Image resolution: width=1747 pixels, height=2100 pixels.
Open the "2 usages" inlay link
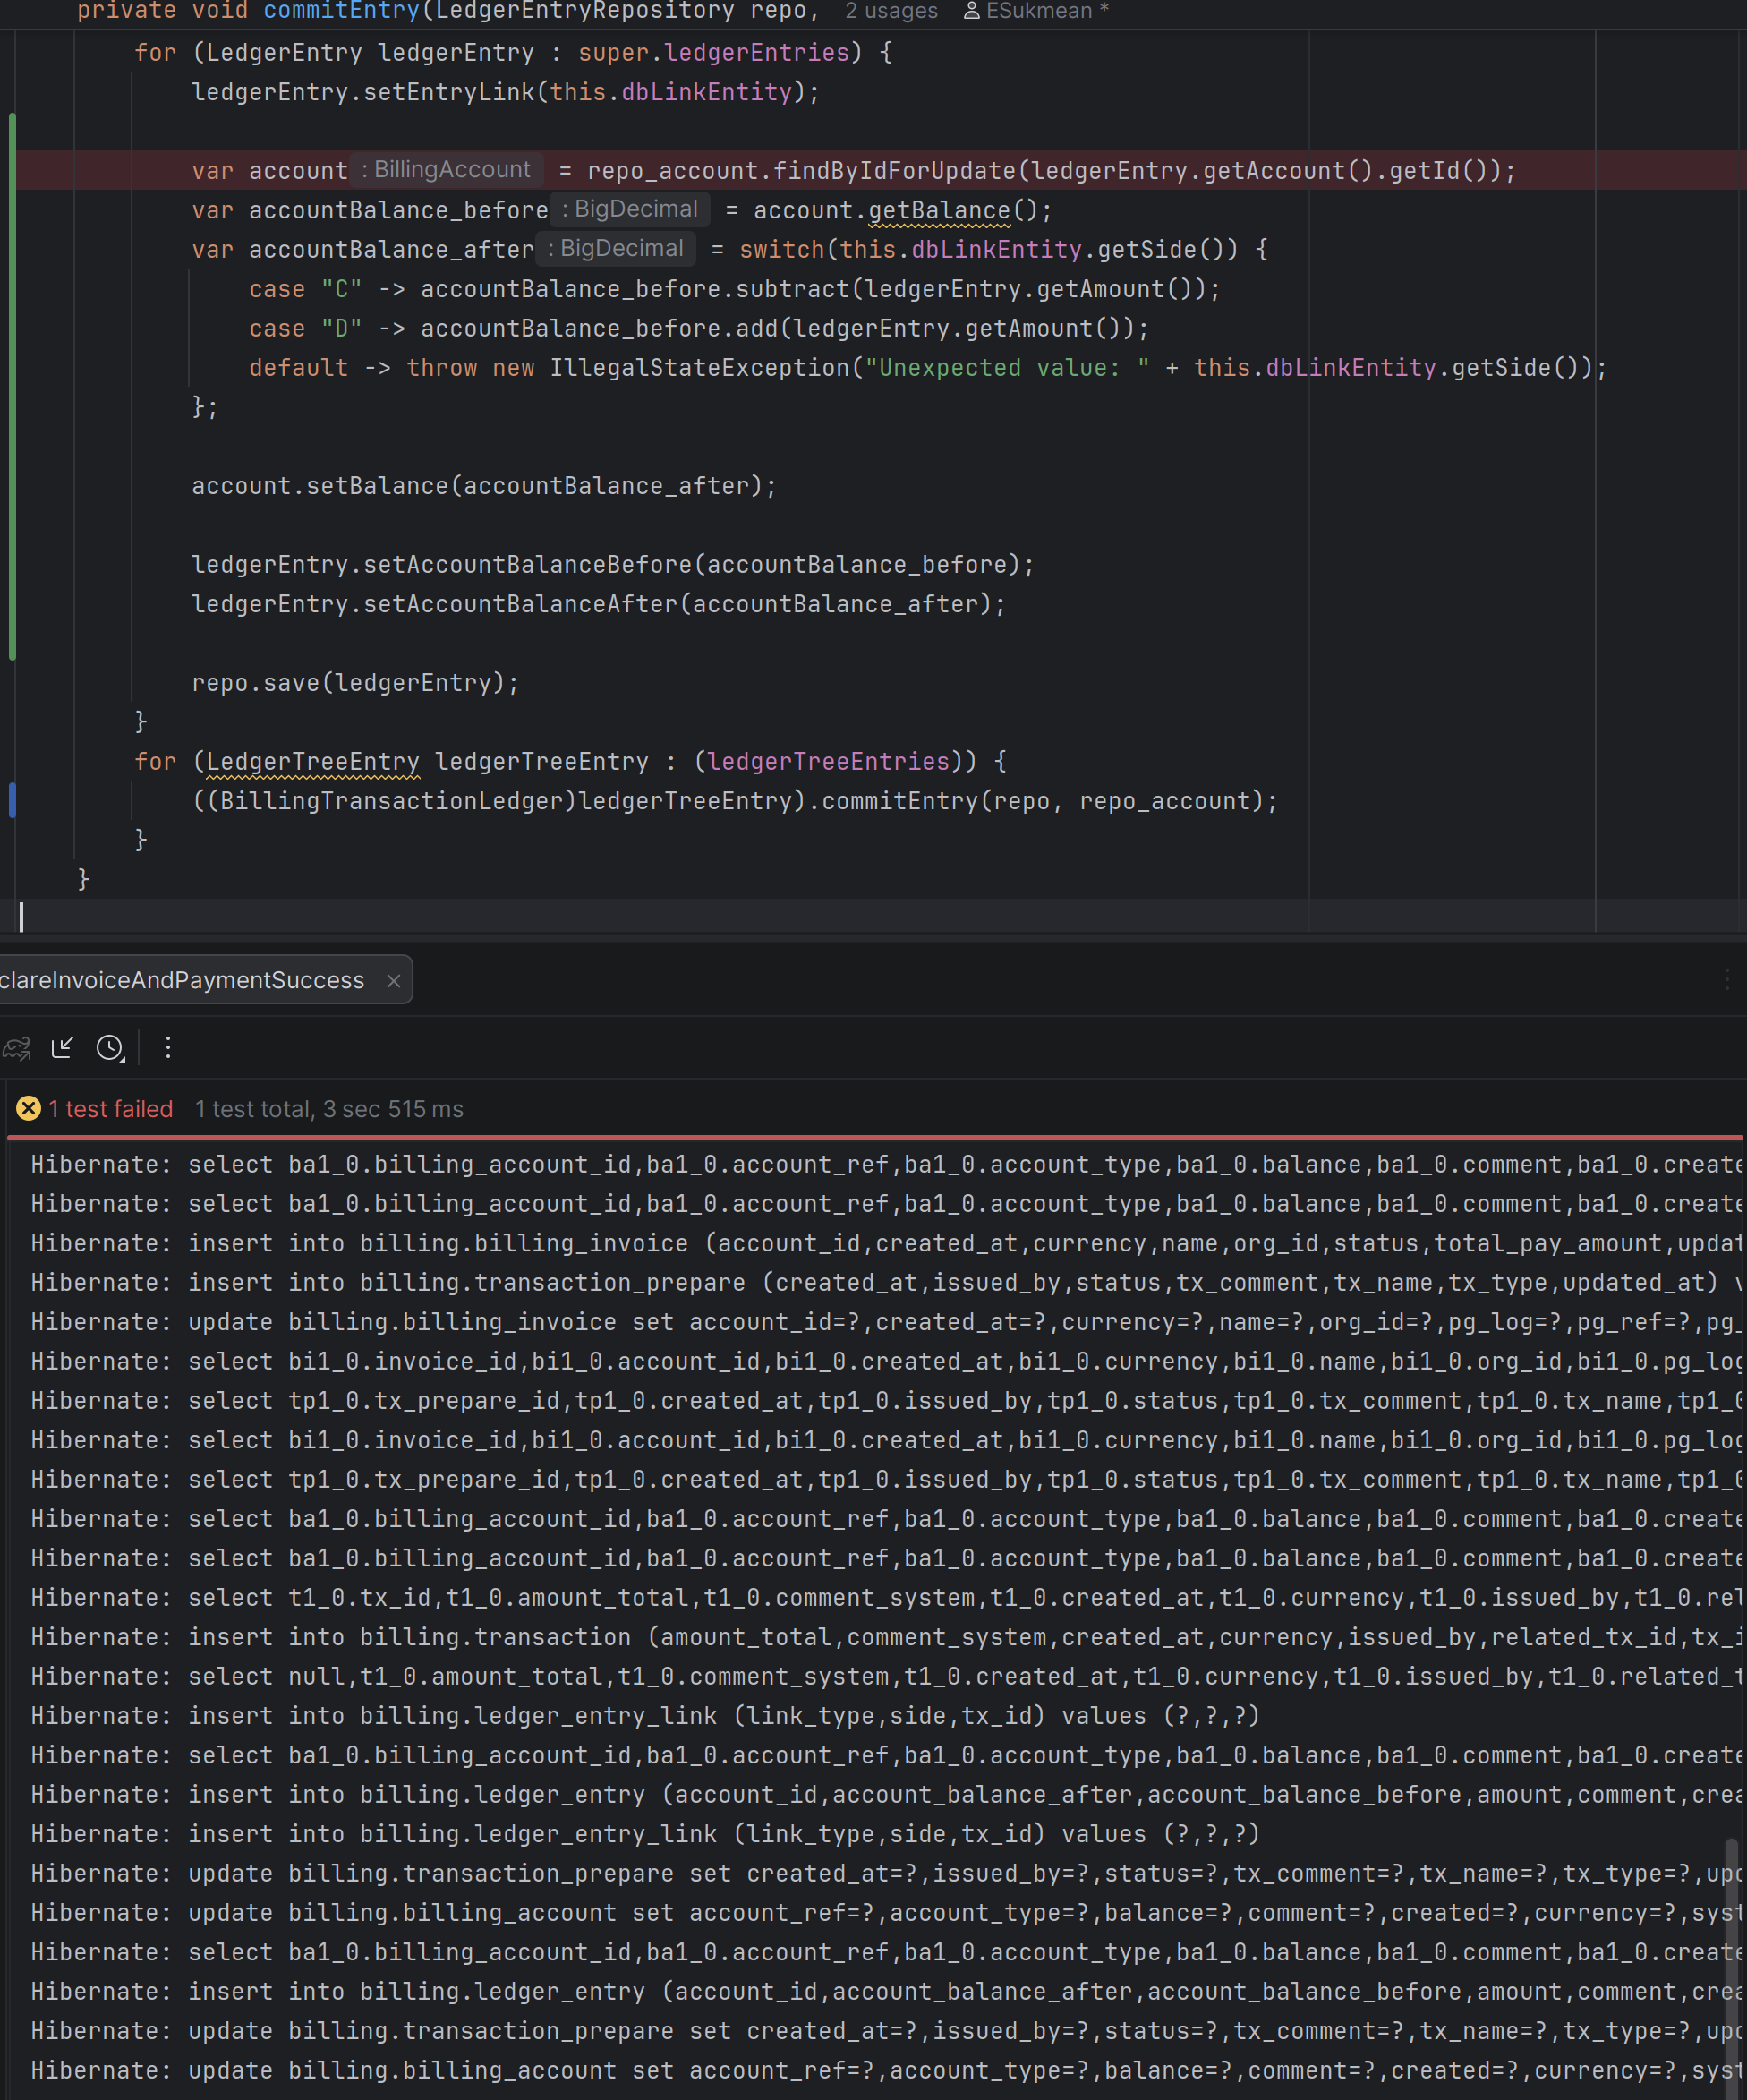(891, 11)
